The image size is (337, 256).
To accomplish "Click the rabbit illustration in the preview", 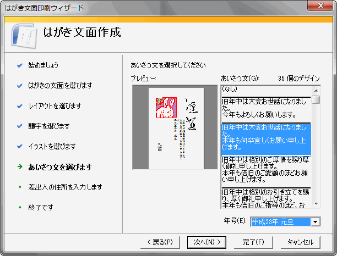I will point(165,107).
